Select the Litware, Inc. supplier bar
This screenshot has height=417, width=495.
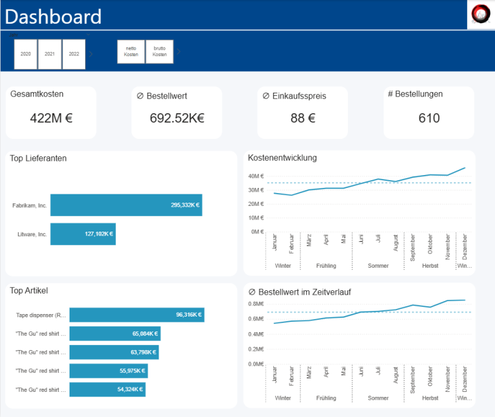click(x=83, y=234)
